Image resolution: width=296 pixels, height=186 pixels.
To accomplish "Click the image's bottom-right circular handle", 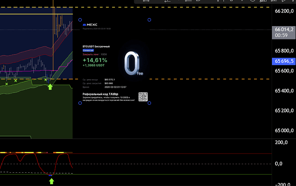I will (x=149, y=103).
